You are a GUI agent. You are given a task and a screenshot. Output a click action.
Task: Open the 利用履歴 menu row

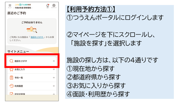click(x=32, y=86)
